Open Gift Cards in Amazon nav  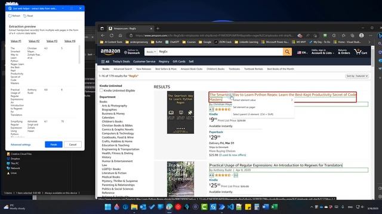(x=179, y=62)
